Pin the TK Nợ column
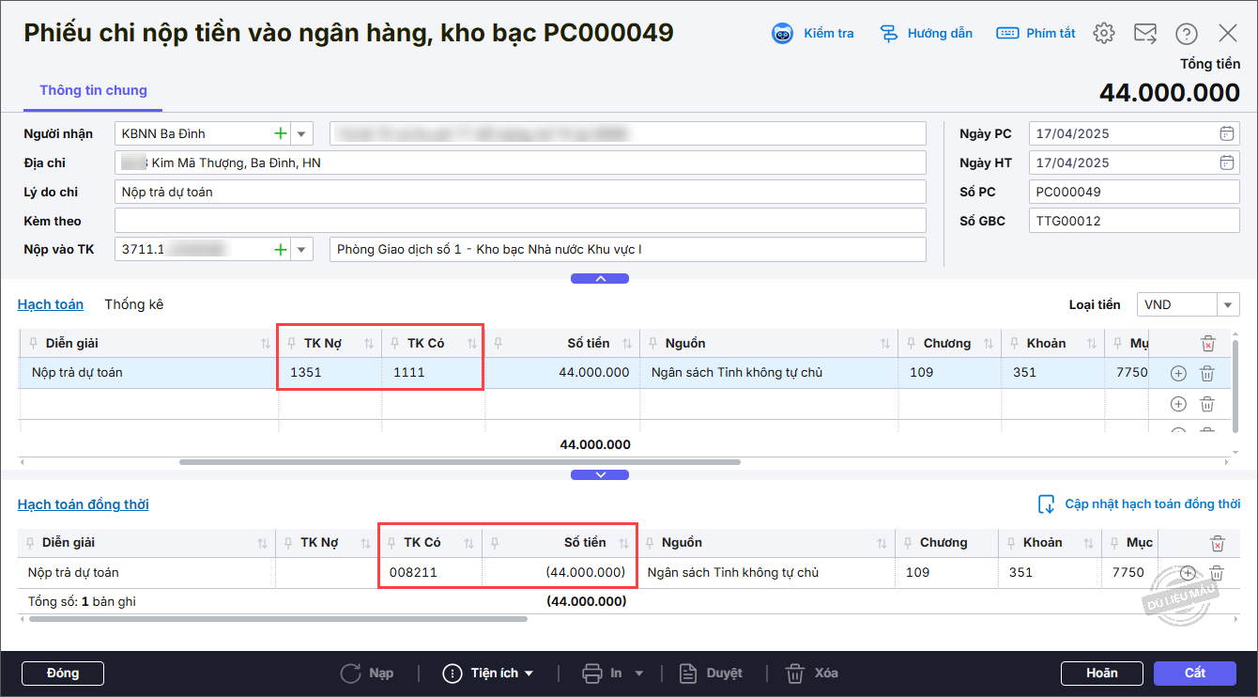The height and width of the screenshot is (697, 1258). click(291, 344)
